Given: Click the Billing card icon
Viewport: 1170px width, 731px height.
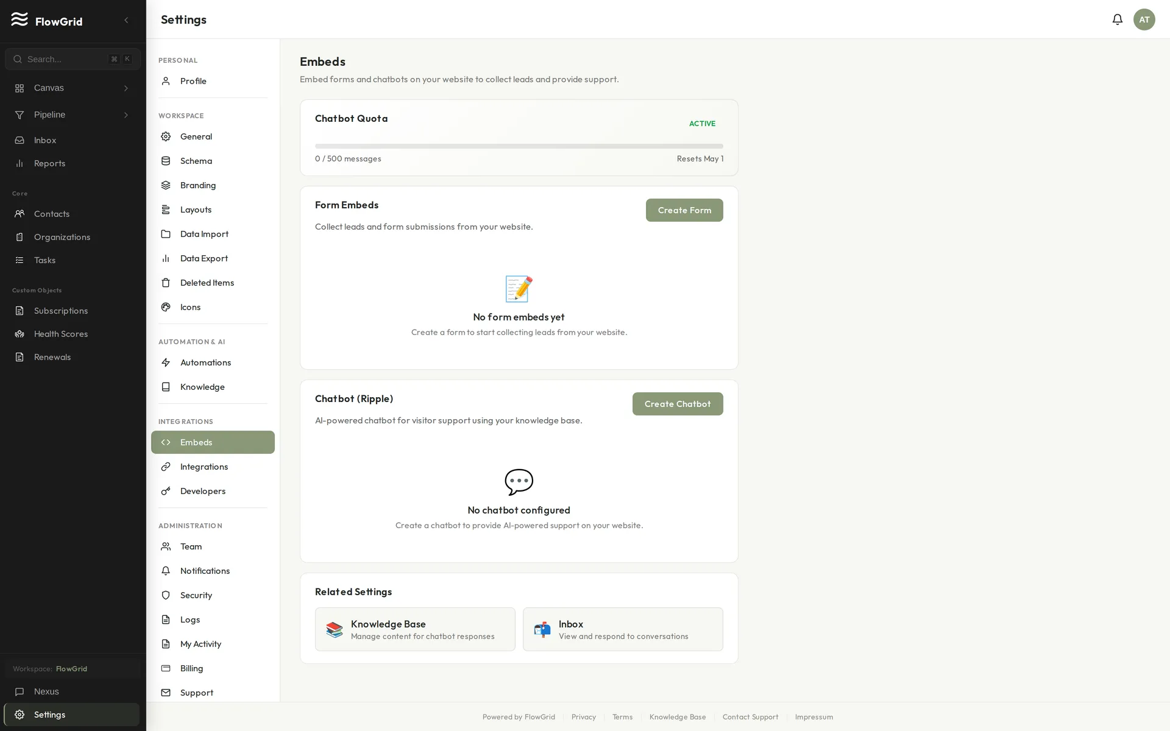Looking at the screenshot, I should click(166, 668).
